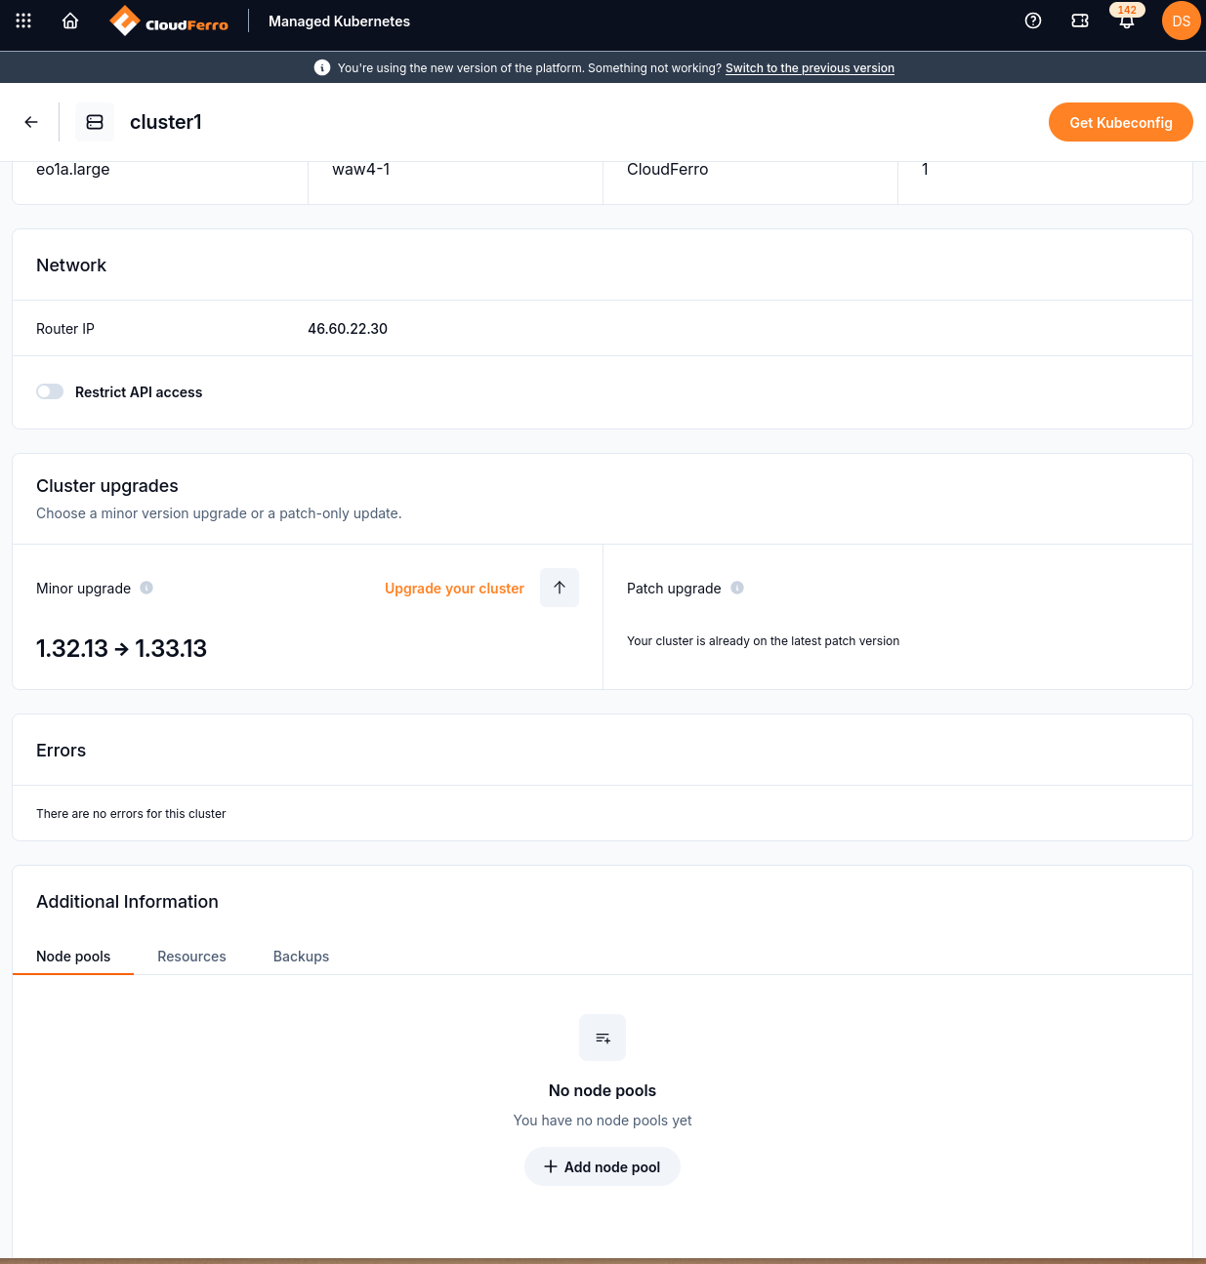Switch to the Backups tab

(x=301, y=957)
